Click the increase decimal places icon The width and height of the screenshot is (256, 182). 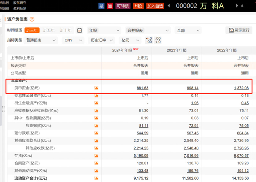pos(149,40)
